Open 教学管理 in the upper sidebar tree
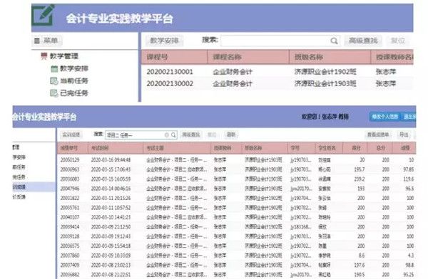The width and height of the screenshot is (428, 279). click(x=64, y=56)
